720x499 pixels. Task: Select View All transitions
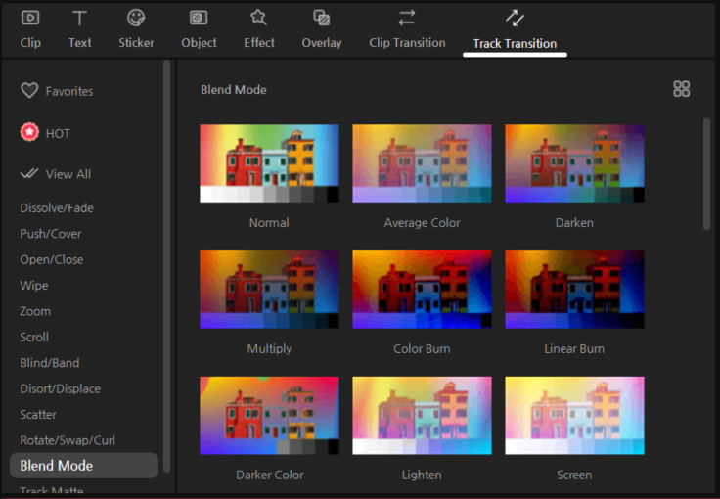(x=57, y=174)
